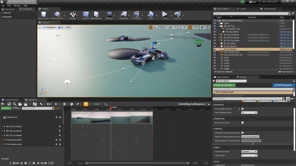
Task: Toggle visibility eye for Atmospheric Fog
Action: pos(215,29)
